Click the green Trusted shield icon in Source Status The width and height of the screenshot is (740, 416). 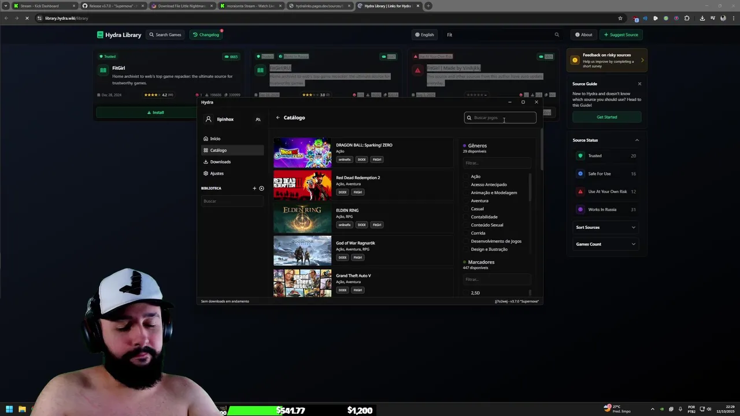pyautogui.click(x=580, y=156)
